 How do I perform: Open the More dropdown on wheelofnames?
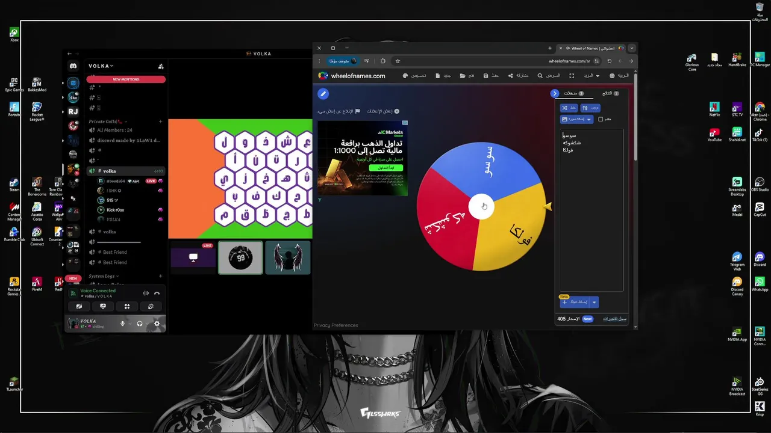591,76
